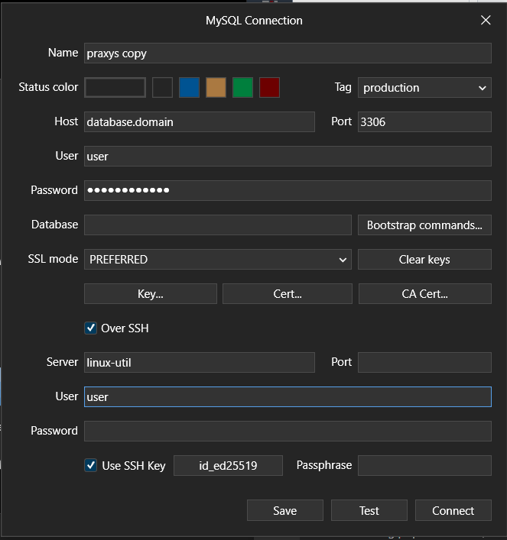
Task: Open the SSL mode dropdown PREFERRED
Action: pyautogui.click(x=218, y=260)
